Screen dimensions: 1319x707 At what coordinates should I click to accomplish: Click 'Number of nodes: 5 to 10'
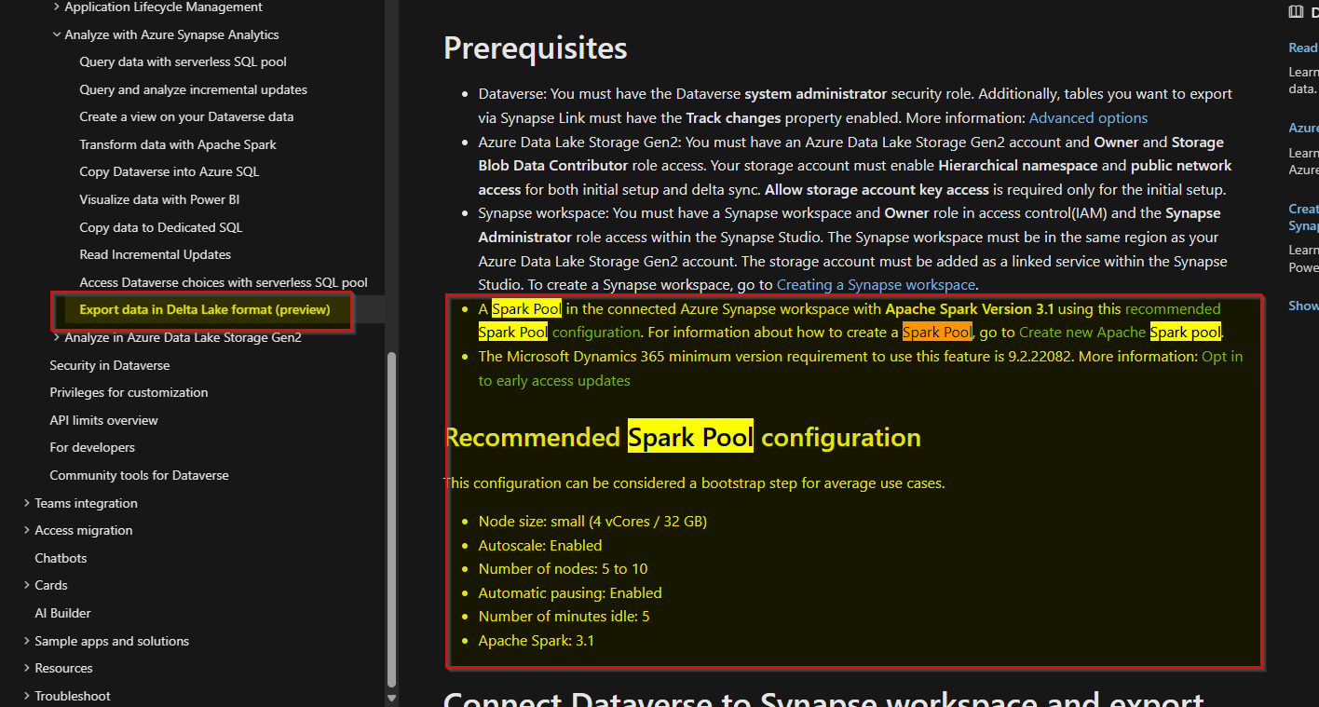(x=563, y=568)
